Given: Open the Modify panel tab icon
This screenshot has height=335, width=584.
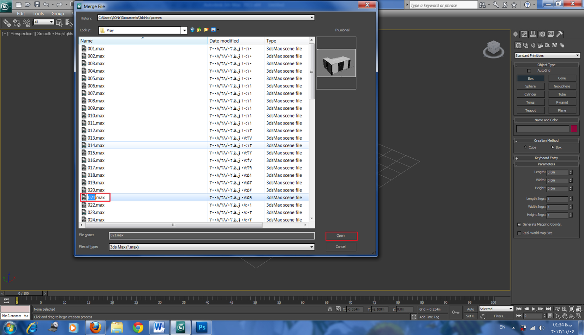Looking at the screenshot, I should point(524,34).
